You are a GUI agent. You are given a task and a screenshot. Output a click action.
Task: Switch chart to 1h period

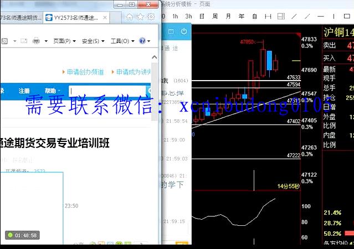(175, 17)
